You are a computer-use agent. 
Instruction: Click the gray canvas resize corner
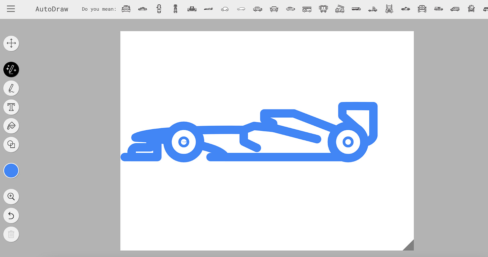410,246
